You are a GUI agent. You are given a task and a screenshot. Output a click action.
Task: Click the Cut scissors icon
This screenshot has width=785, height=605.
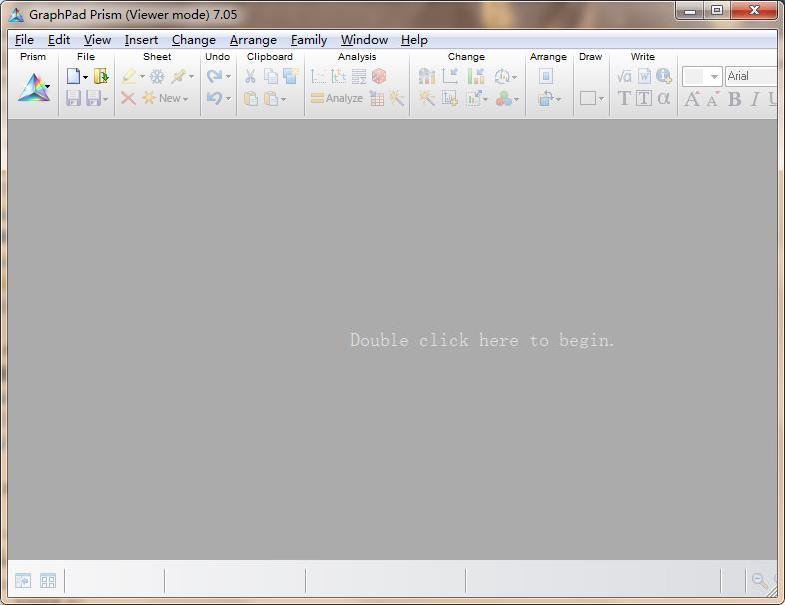(x=250, y=76)
